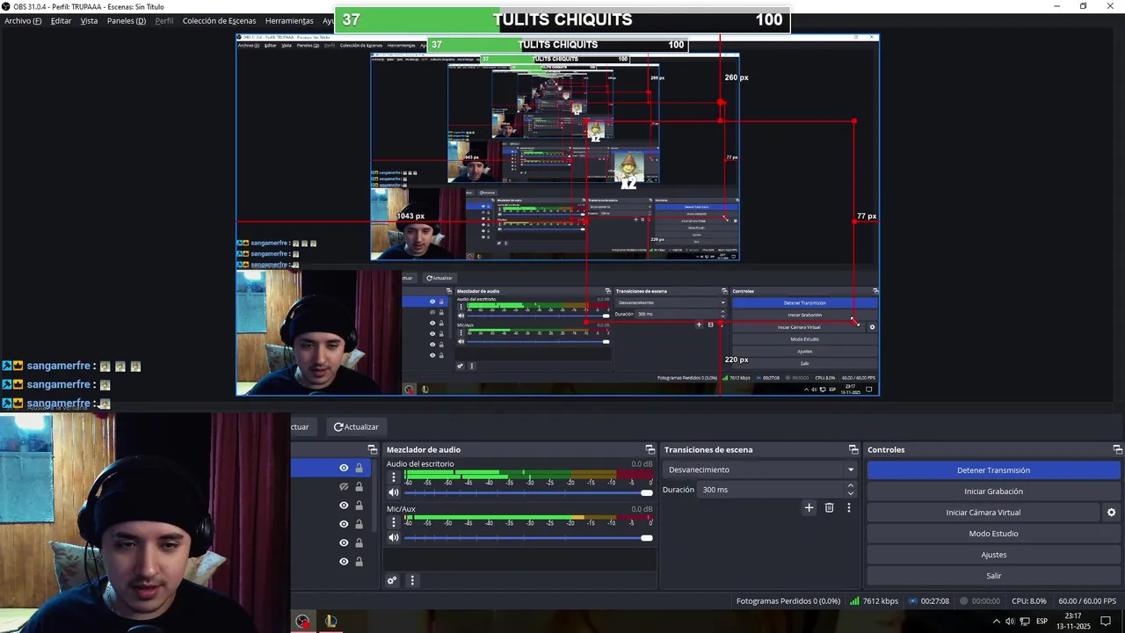Viewport: 1125px width, 633px height.
Task: Undock the Mezclador de audio panel
Action: (650, 450)
